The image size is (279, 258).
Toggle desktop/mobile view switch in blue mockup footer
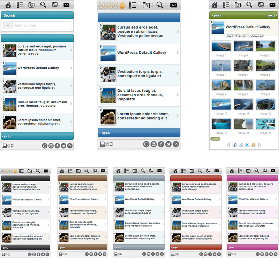pos(106,144)
